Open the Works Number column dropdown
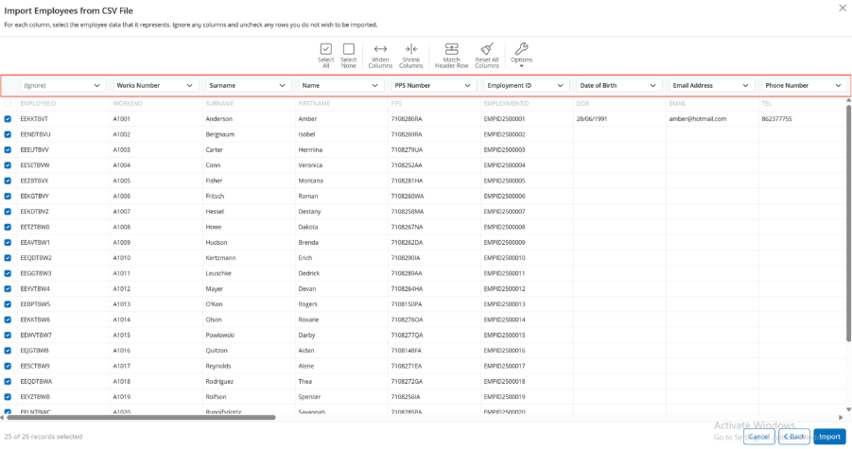 156,85
